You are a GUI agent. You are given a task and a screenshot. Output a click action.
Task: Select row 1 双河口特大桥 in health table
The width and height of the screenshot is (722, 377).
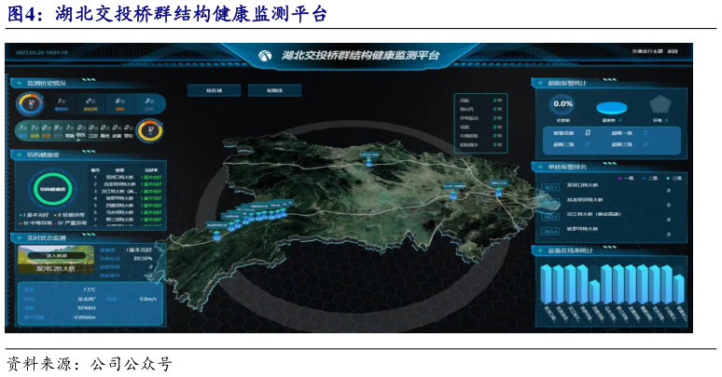tap(127, 177)
